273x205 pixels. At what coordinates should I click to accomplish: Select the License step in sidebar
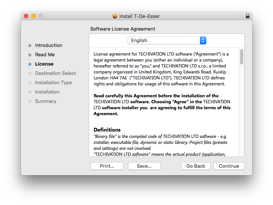pyautogui.click(x=44, y=64)
